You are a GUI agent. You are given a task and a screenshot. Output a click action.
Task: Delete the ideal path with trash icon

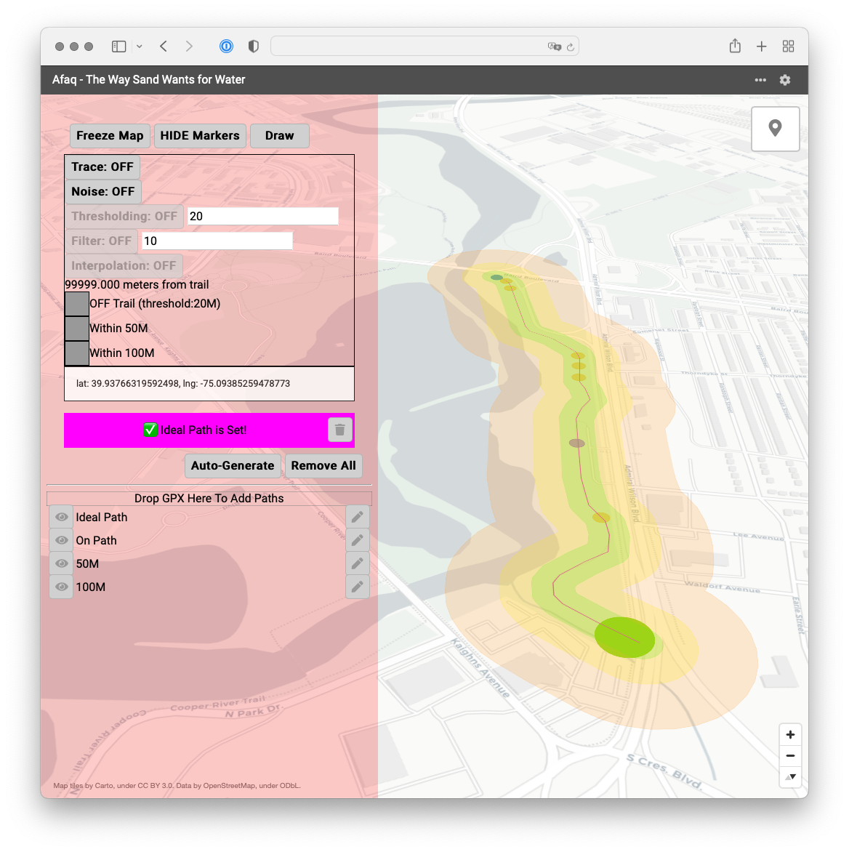click(x=340, y=430)
